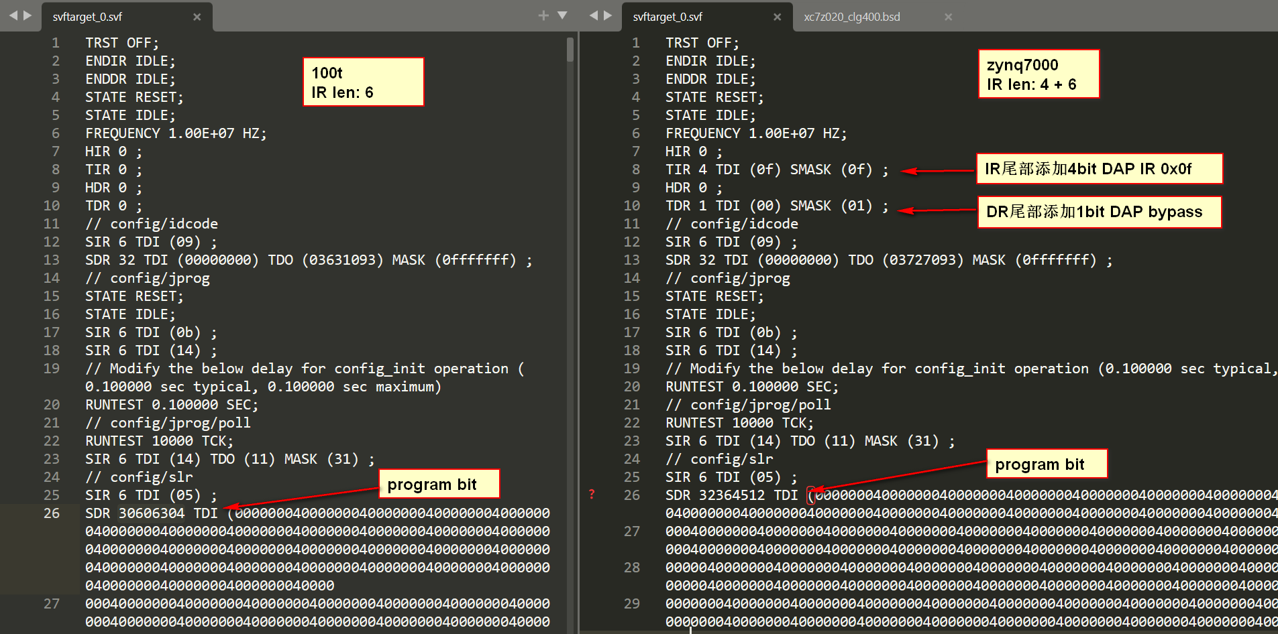Go to previous tab in left pane
This screenshot has height=634, width=1278.
(13, 15)
